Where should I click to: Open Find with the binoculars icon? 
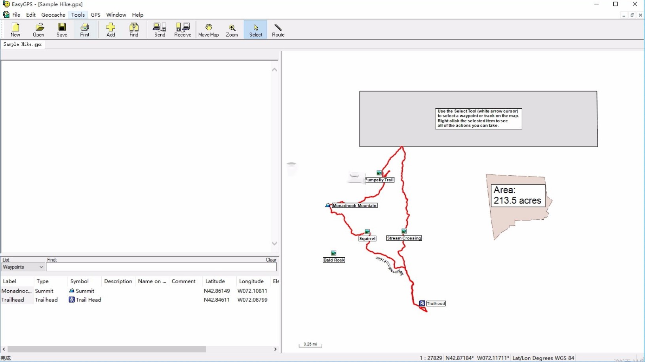pyautogui.click(x=134, y=30)
